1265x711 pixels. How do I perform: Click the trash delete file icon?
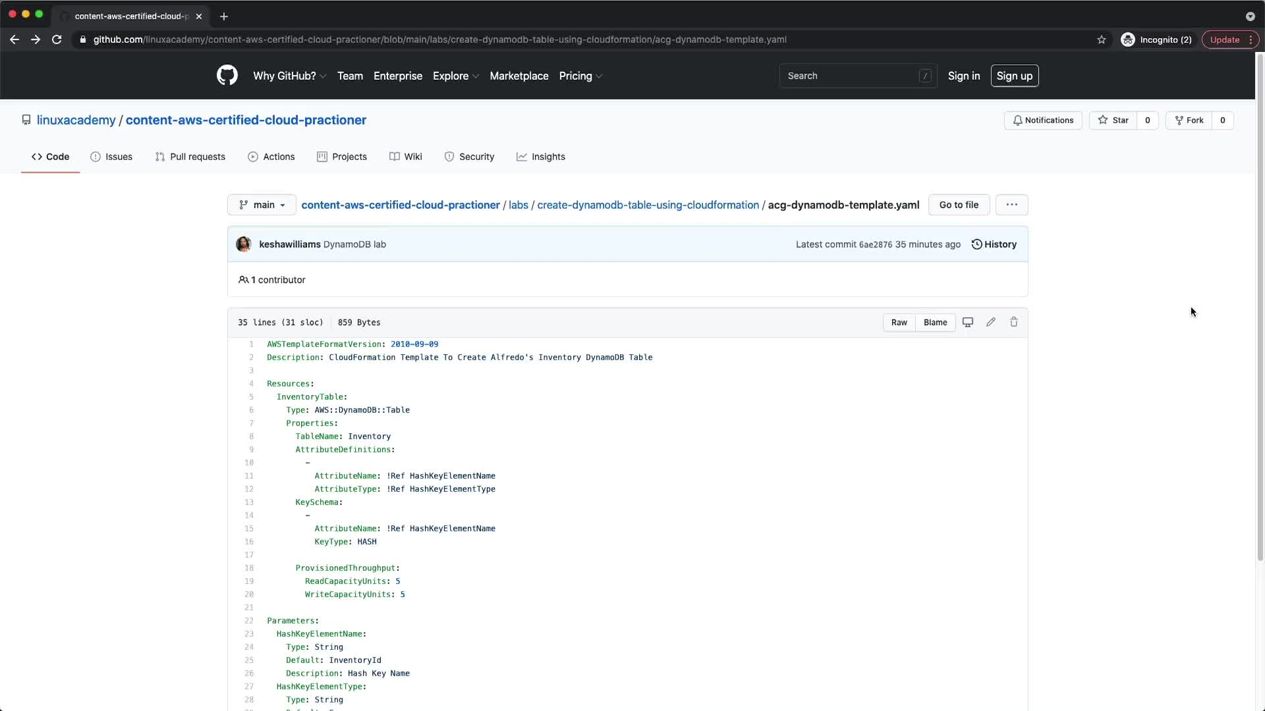point(1014,322)
